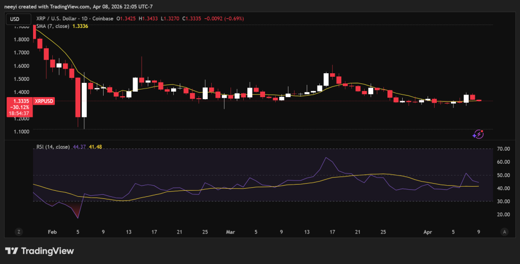The width and height of the screenshot is (520, 264).
Task: Click the red current price 1.3335 label
Action: coord(18,102)
